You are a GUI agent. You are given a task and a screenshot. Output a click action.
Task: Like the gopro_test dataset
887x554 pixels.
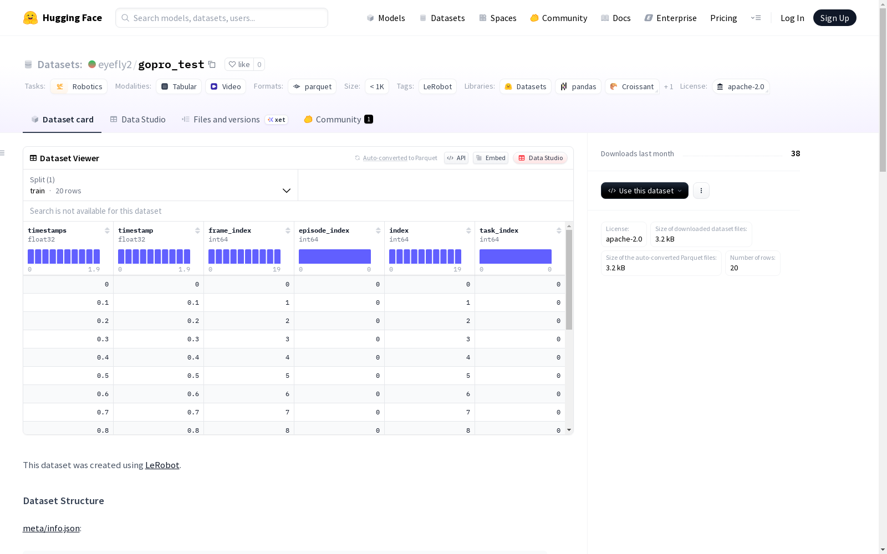point(239,64)
